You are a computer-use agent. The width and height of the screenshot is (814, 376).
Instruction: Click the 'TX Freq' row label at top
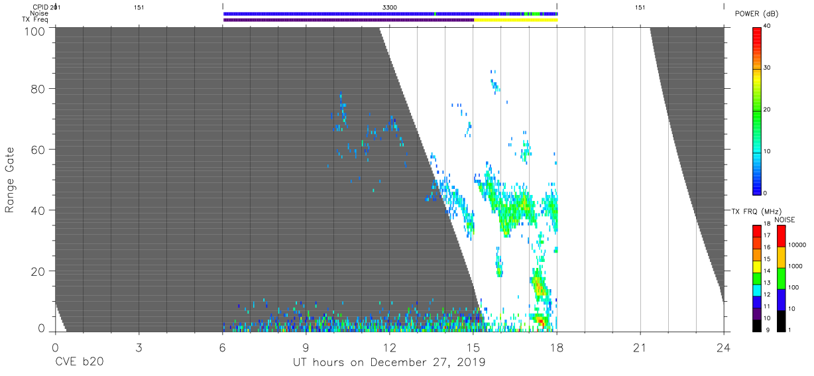(x=36, y=20)
